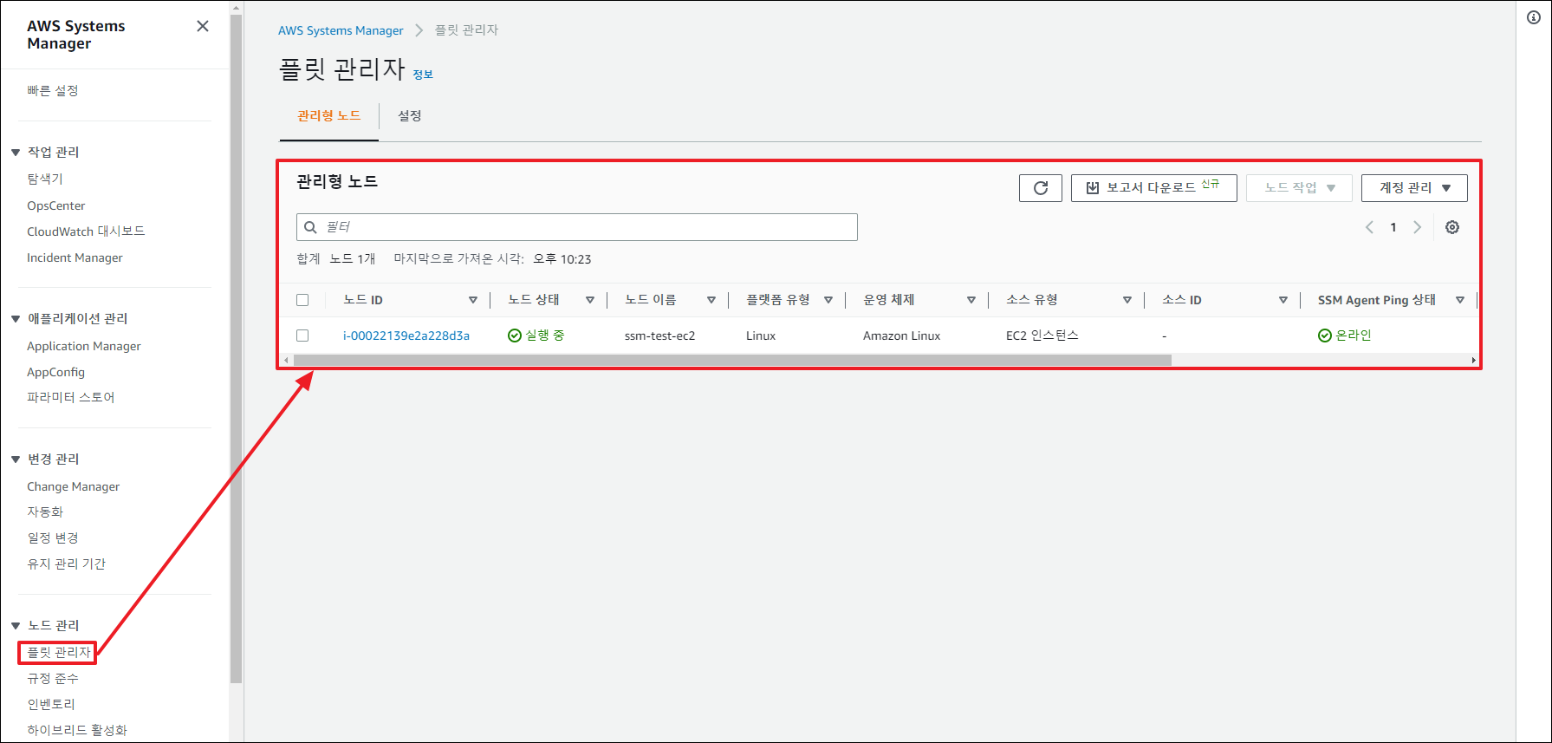Click the ssm-test-ec2 node name cell
Viewport: 1552px width, 743px height.
pos(659,336)
